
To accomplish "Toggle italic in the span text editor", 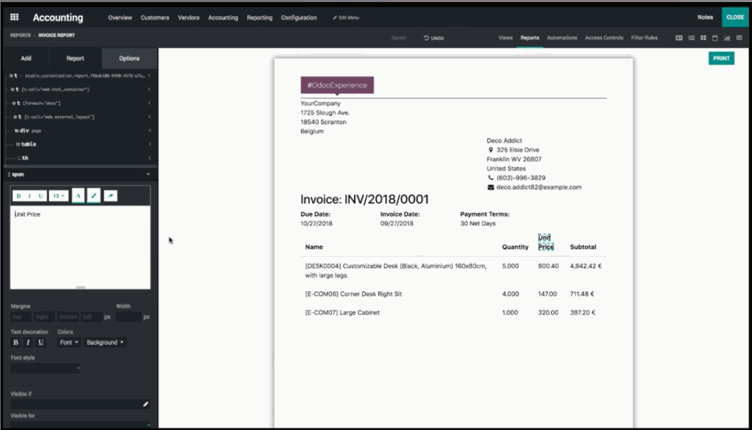I will [29, 196].
